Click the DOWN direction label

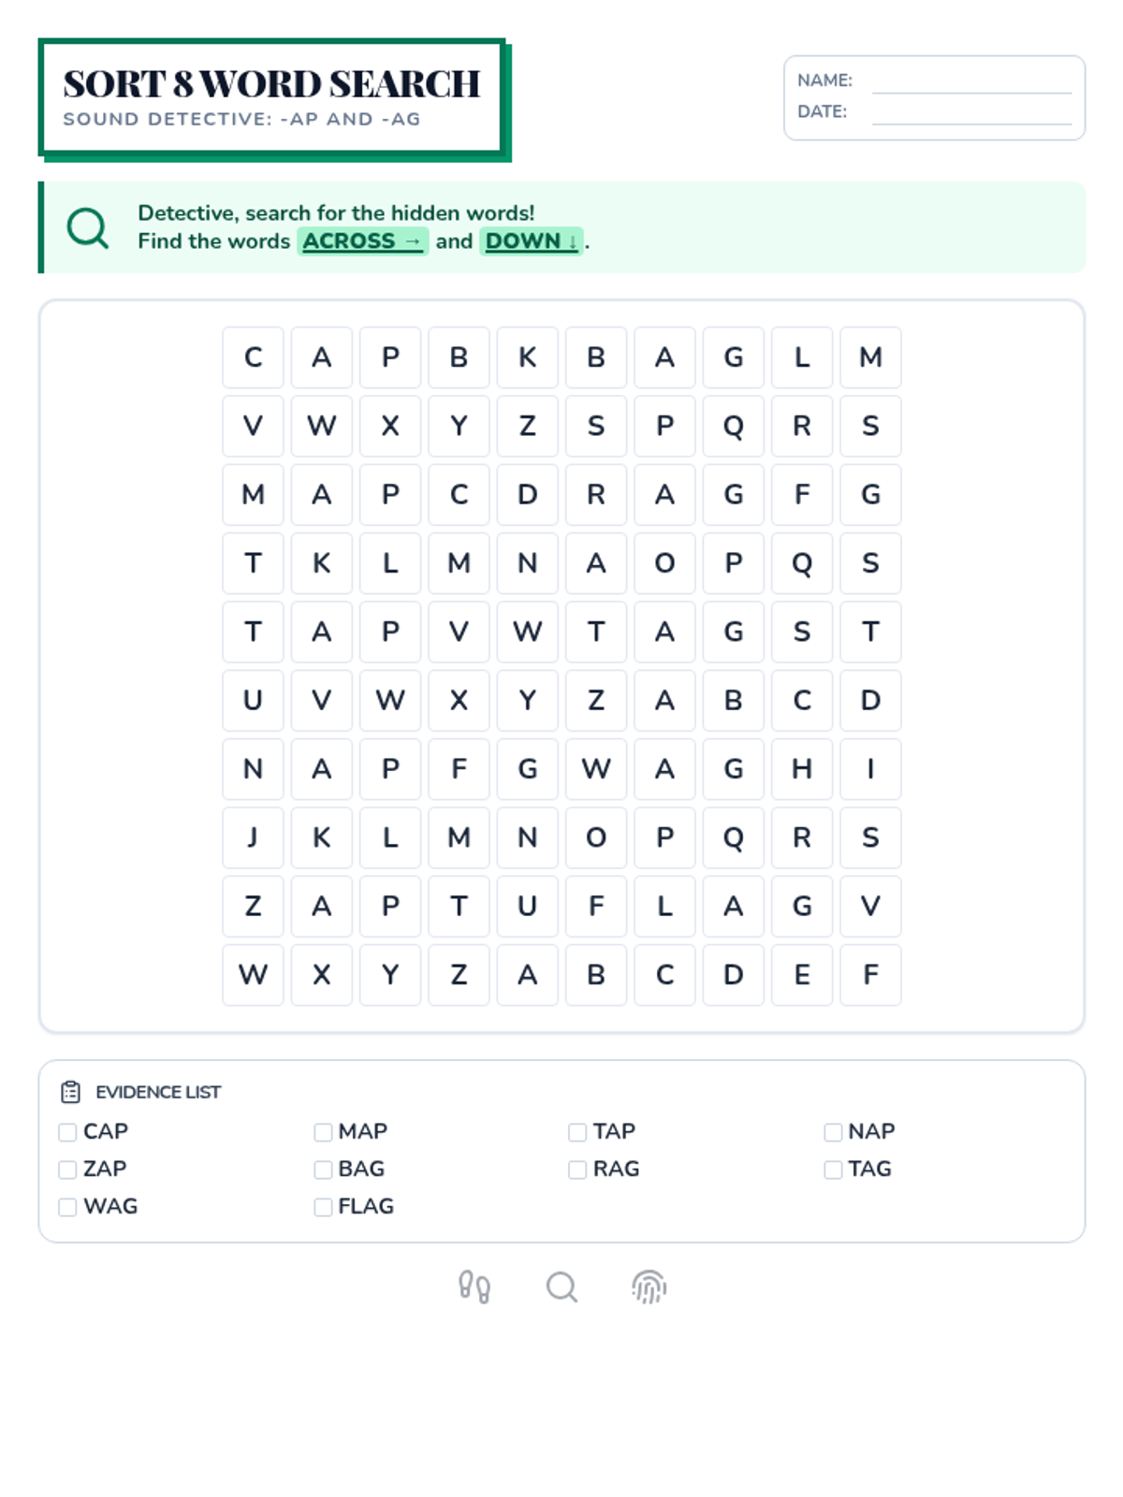pos(531,241)
